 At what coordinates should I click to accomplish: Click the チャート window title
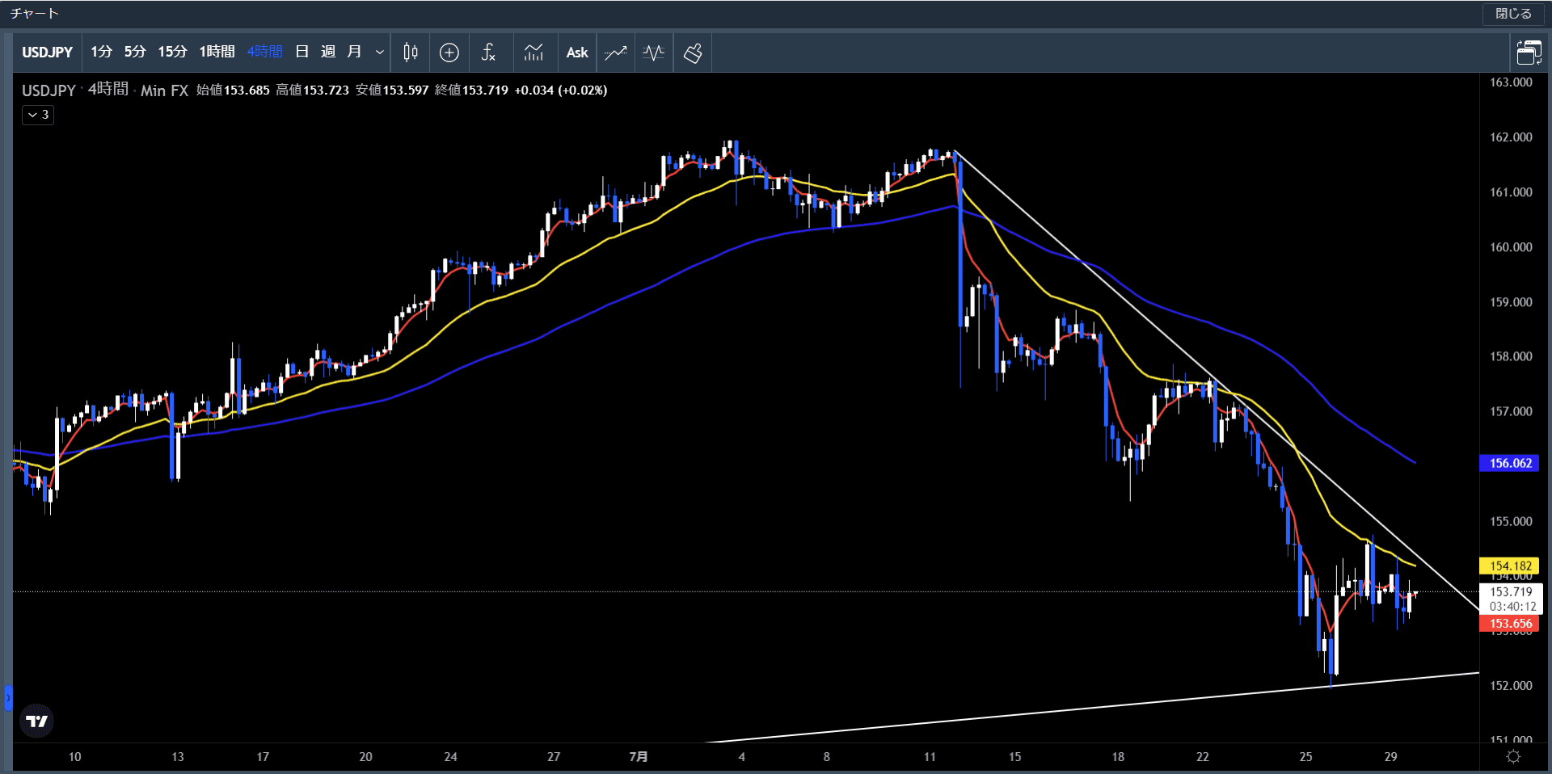tap(34, 14)
